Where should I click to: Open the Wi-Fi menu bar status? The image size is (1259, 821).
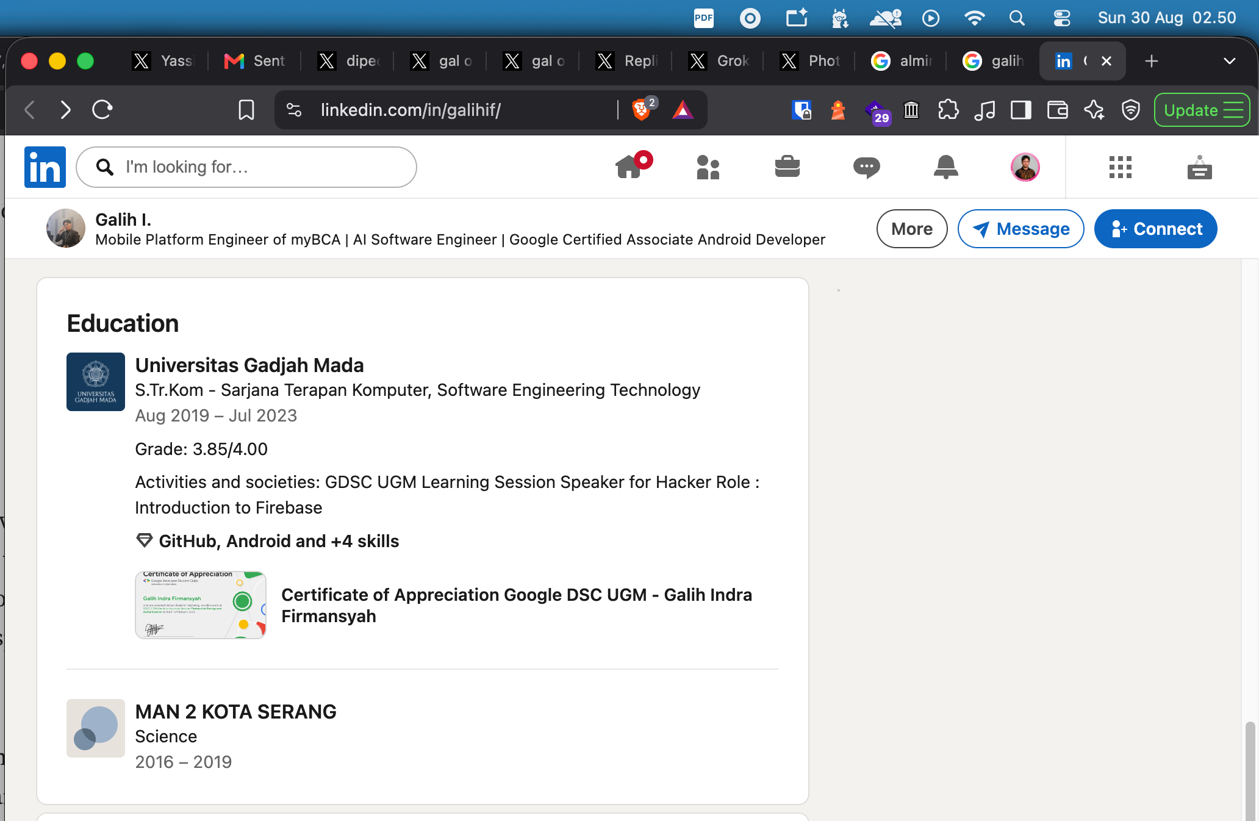974,18
